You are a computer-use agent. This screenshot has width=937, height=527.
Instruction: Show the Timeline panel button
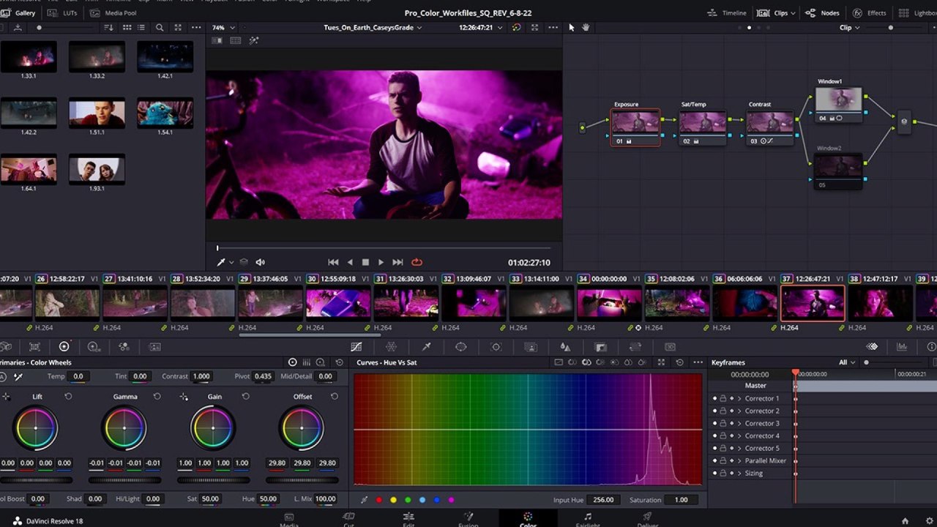click(x=728, y=13)
